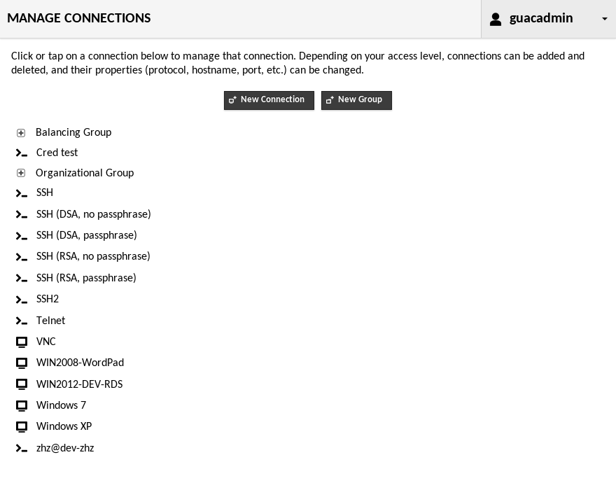Open the Balancing Group label
The height and width of the screenshot is (490, 616).
(x=73, y=132)
